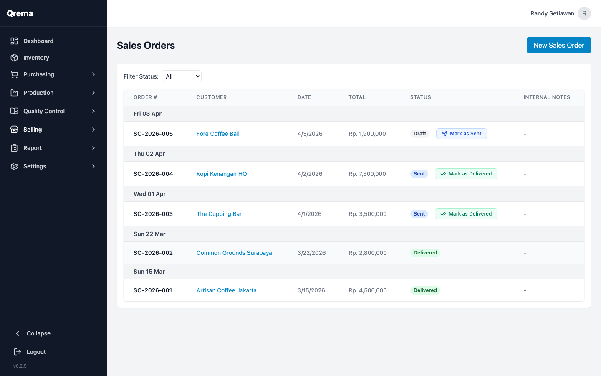
Task: Expand the Report sidebar section
Action: (x=93, y=147)
